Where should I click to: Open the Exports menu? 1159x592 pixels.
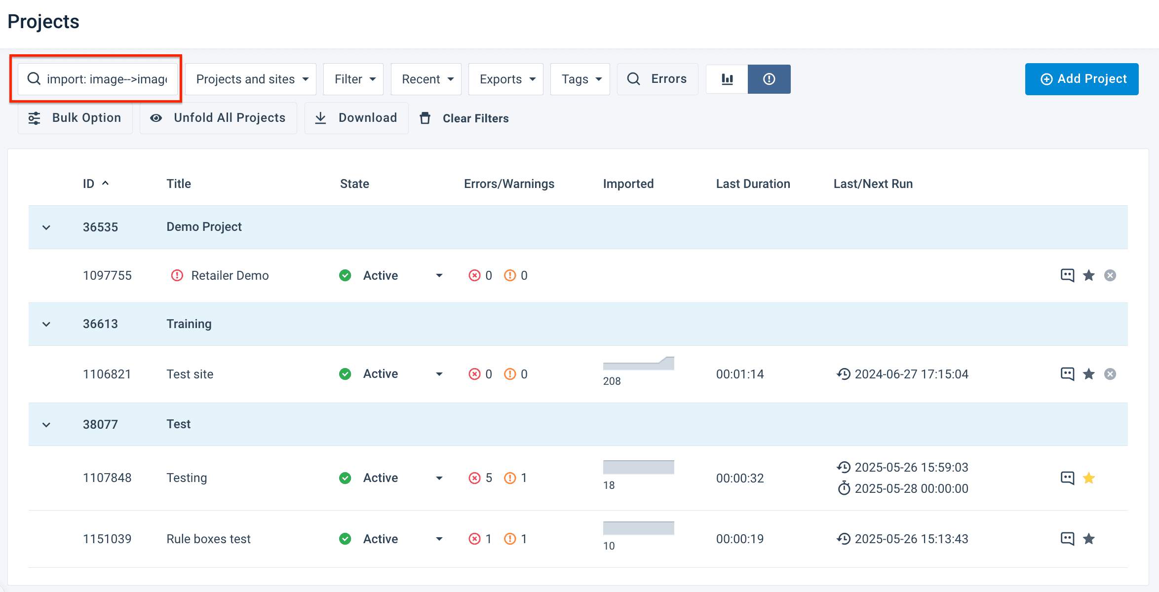tap(506, 79)
